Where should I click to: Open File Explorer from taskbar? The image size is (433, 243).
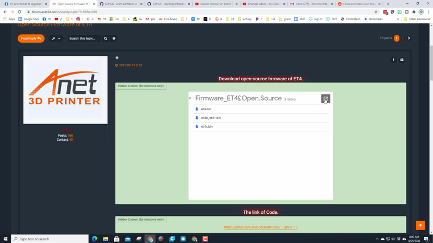click(x=105, y=239)
